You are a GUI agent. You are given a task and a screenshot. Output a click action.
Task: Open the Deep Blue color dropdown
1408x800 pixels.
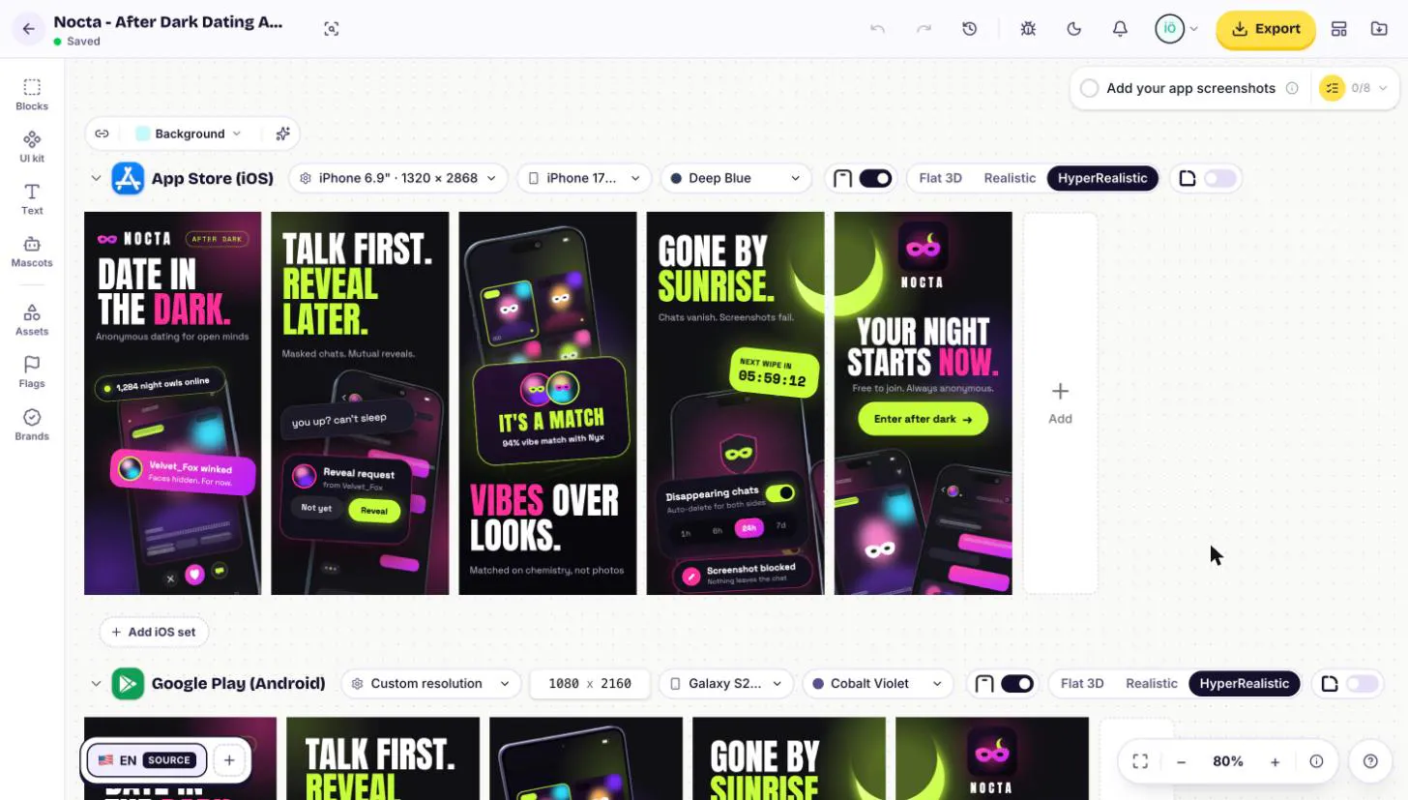(x=736, y=178)
